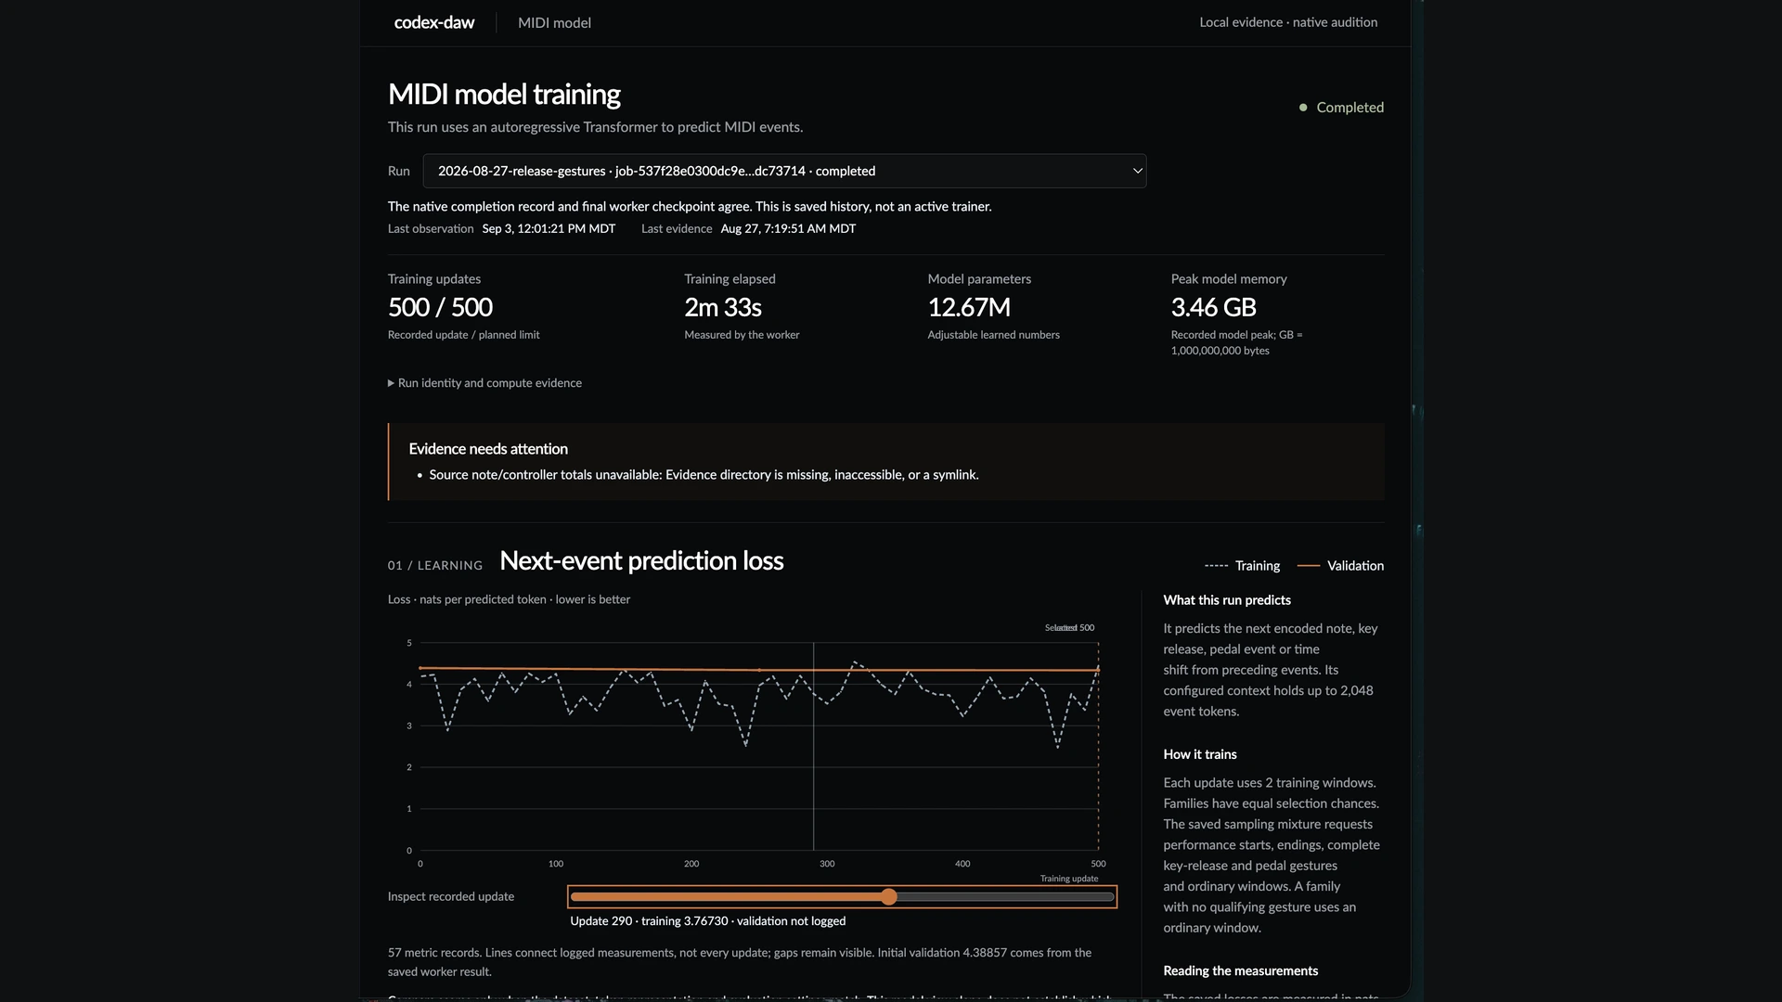The width and height of the screenshot is (1782, 1002).
Task: Click the 'Selected 500' label above the chart
Action: click(1069, 628)
